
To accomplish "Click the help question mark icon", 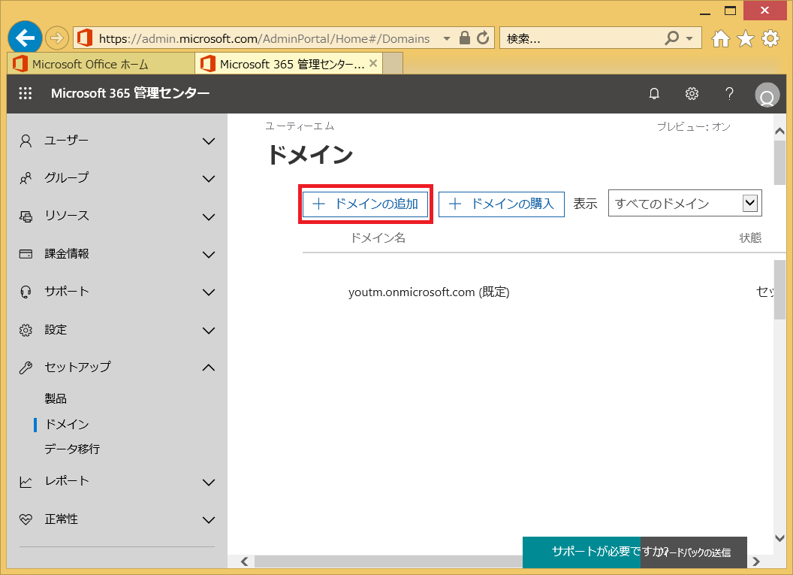I will (x=729, y=94).
